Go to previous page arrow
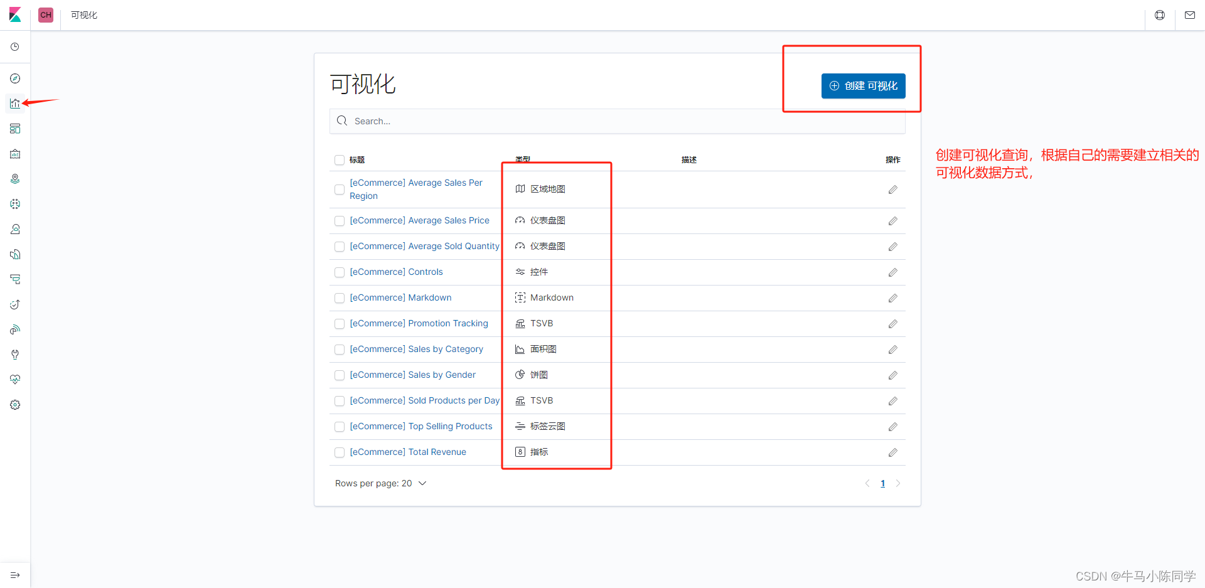This screenshot has width=1205, height=588. (867, 483)
